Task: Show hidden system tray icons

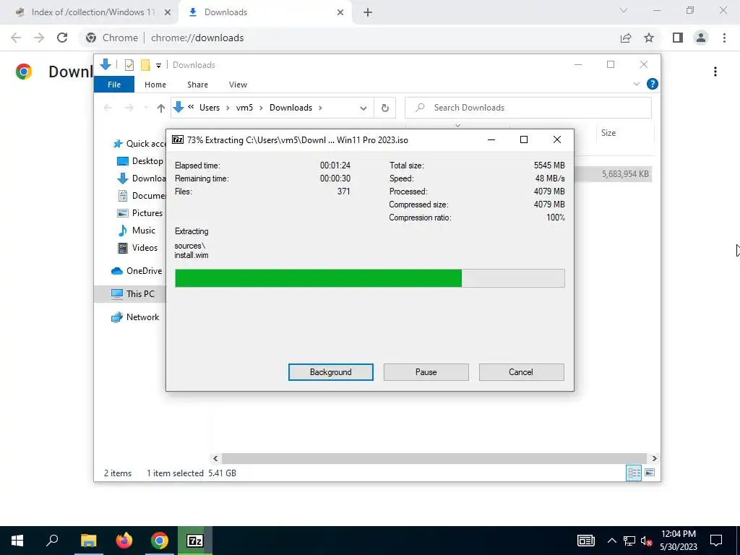Action: (x=611, y=541)
